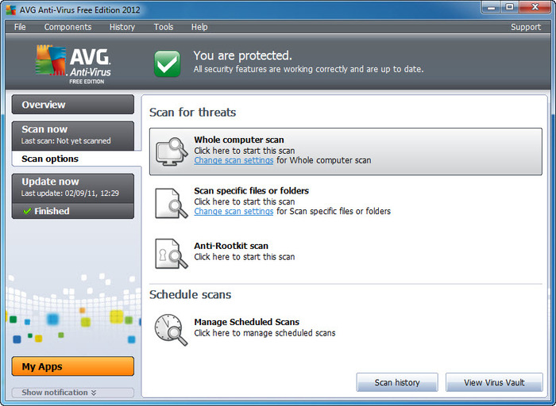Close the AVG Anti-Virus window
Viewport: 556px width, 406px height.
[x=535, y=7]
